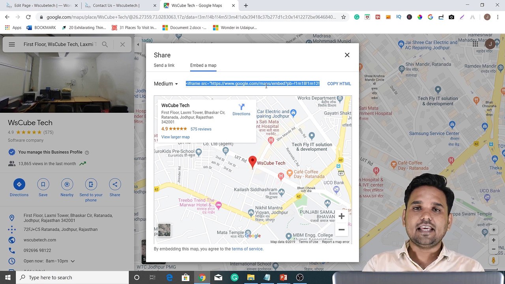Click the my-location button on main map
505x284 pixels.
click(493, 230)
